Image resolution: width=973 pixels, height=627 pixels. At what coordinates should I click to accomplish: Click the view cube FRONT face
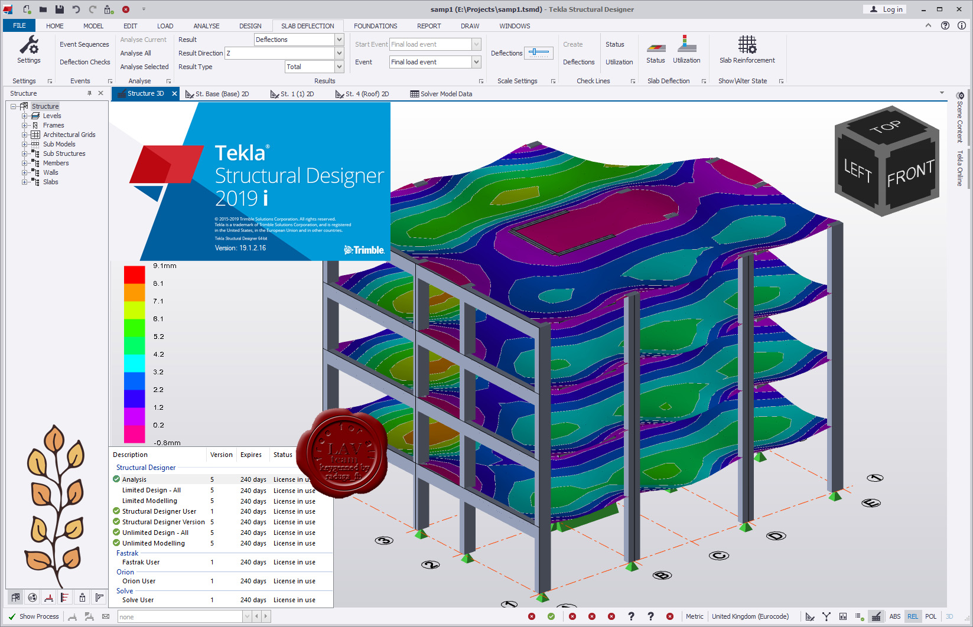tap(910, 173)
